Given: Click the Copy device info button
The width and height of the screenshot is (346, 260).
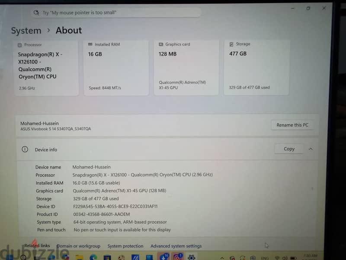Looking at the screenshot, I should [x=289, y=149].
